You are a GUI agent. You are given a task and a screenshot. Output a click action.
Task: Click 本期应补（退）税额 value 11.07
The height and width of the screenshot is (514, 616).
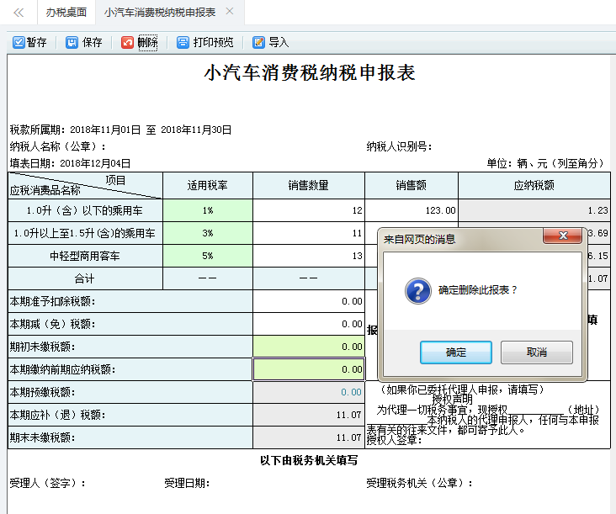[309, 415]
